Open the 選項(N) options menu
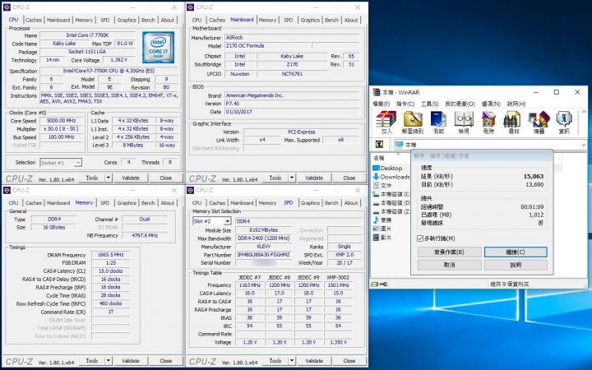The image size is (592, 370). 491,104
